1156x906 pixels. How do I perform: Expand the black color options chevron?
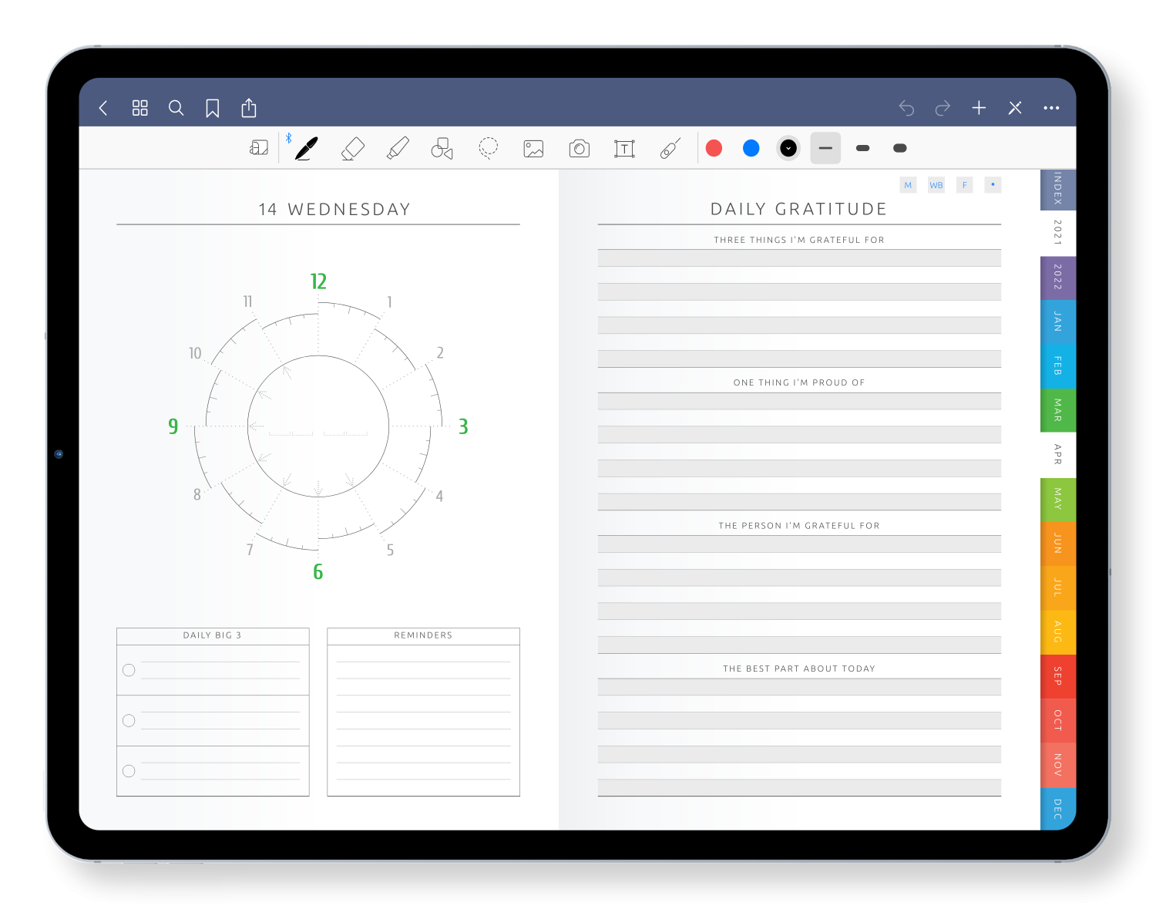click(788, 148)
